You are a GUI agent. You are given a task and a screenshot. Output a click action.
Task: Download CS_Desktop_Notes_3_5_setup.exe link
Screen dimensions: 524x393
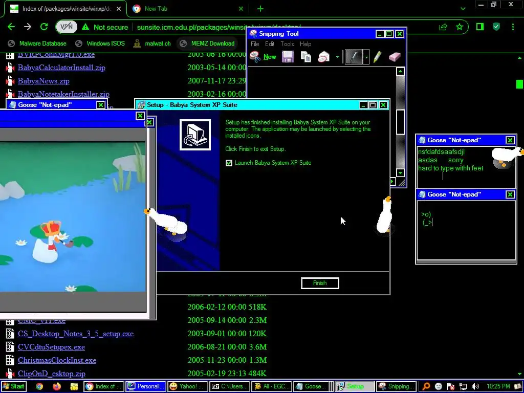(76, 334)
